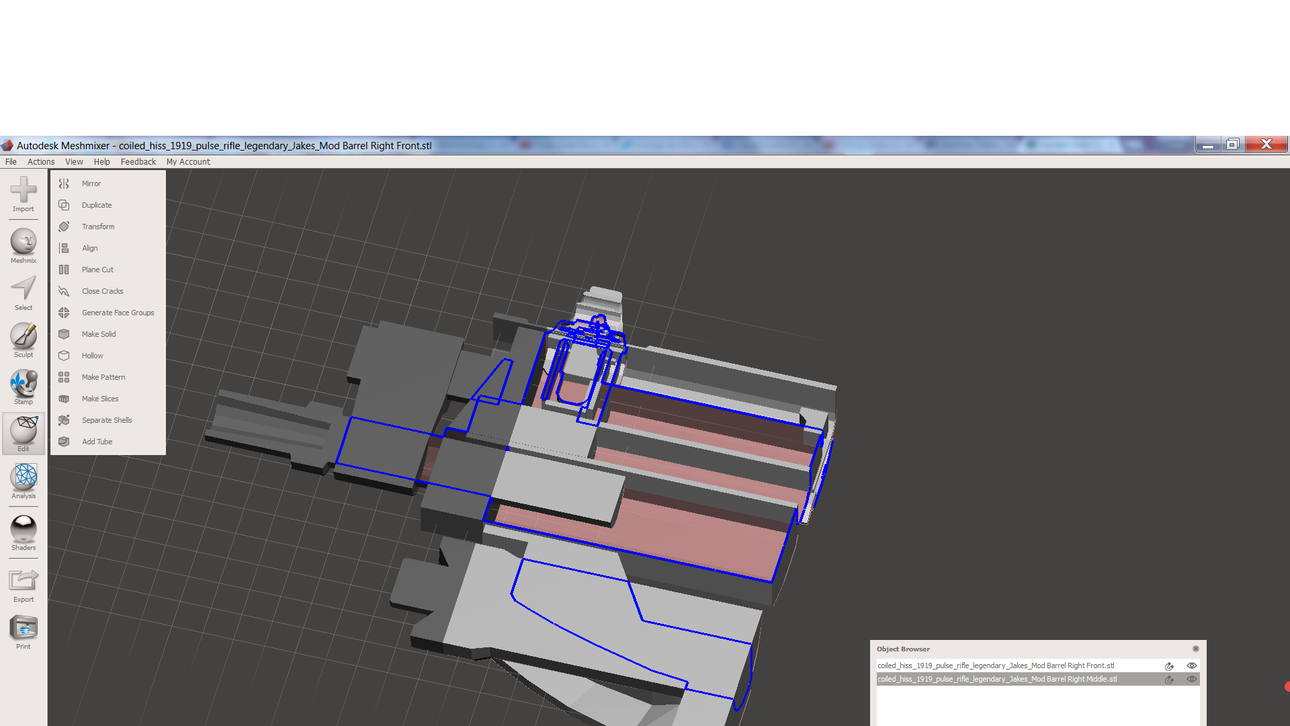Click the Object Browser title
1290x726 pixels.
[903, 649]
